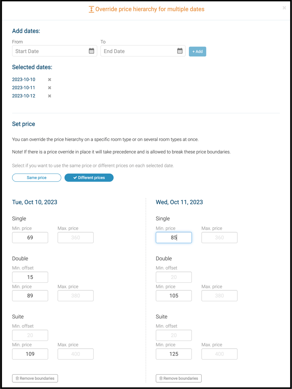Remove selected date 2023-10-11
292x389 pixels.
coord(49,88)
